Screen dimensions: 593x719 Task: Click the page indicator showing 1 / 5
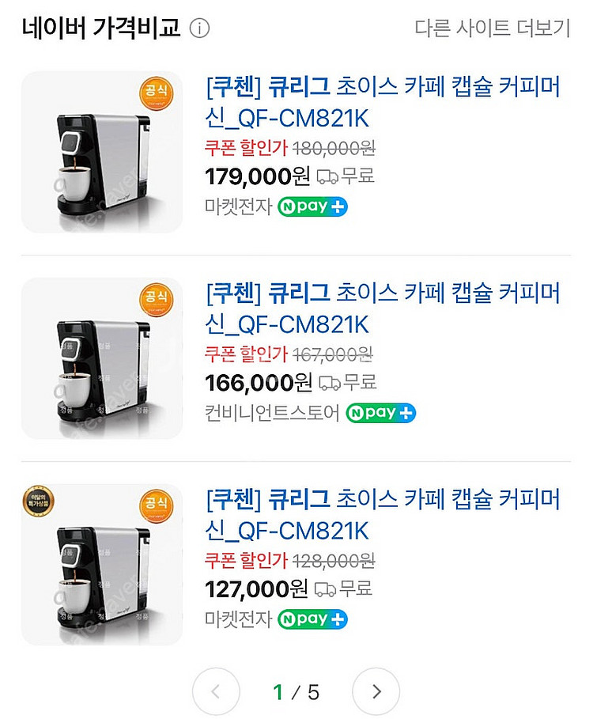click(296, 691)
